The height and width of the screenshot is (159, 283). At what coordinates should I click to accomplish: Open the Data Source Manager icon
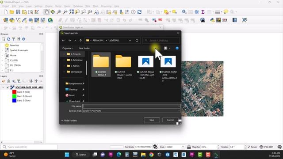pos(6,20)
